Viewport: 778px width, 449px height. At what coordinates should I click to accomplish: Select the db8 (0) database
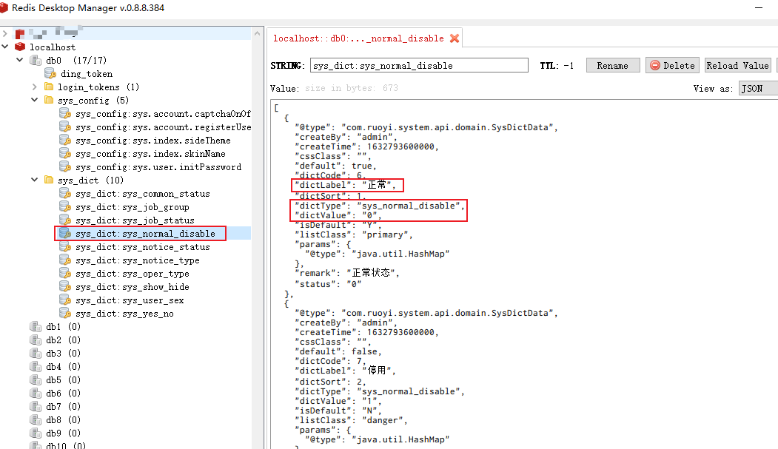63,419
